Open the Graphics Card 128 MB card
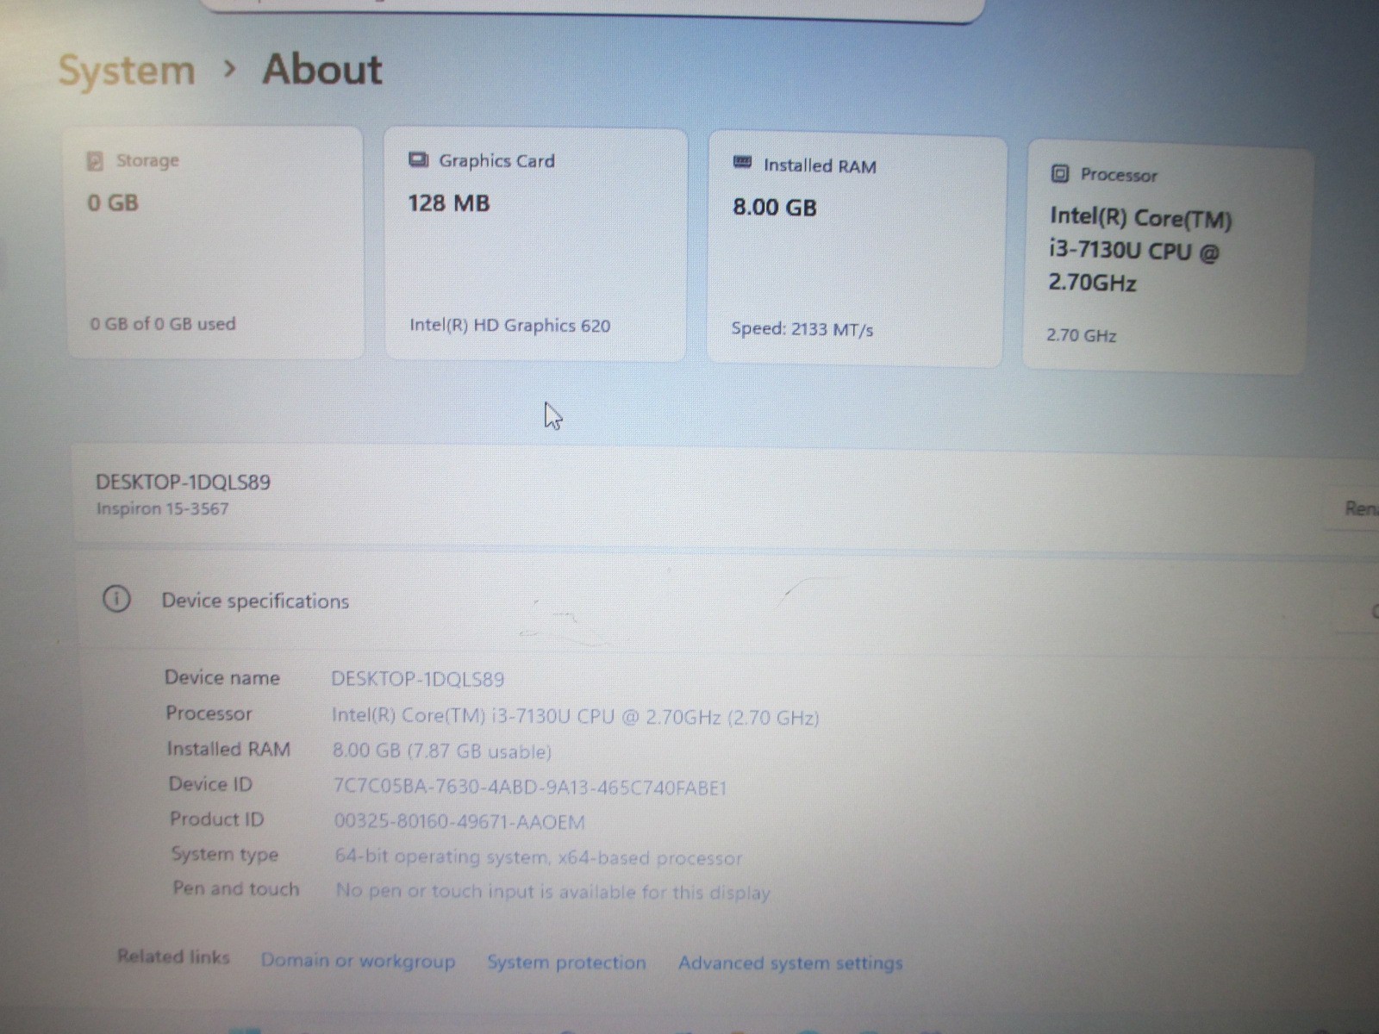 pyautogui.click(x=535, y=246)
